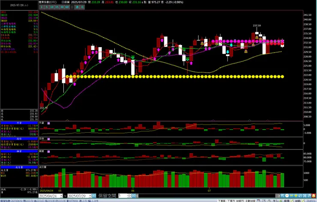Viewport: 317px width, 202px height.
Task: Click the 237.59 high price label
Action: coord(257,26)
